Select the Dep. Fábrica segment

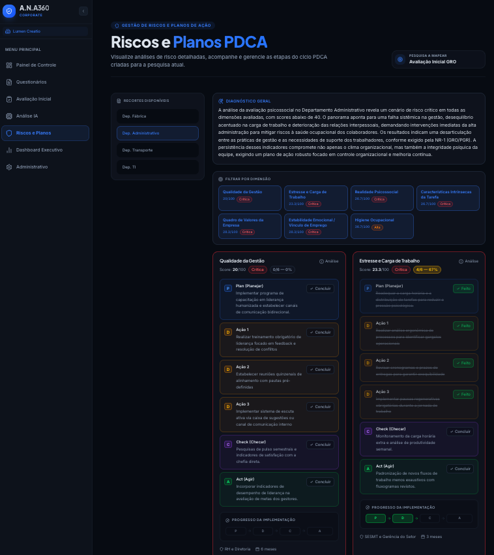[158, 116]
